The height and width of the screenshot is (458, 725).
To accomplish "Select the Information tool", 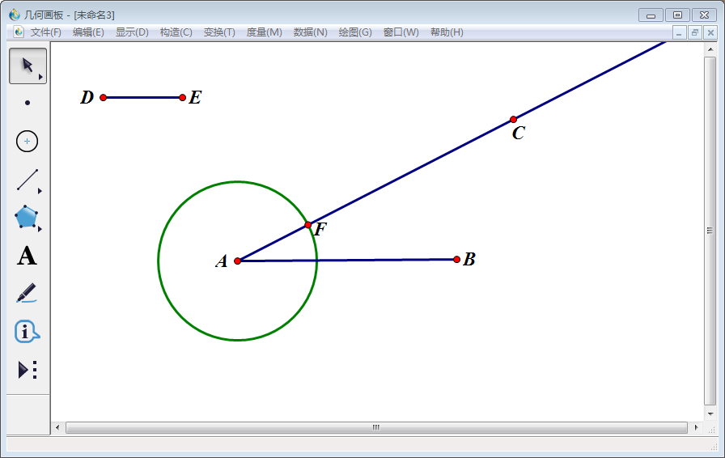I will [27, 331].
